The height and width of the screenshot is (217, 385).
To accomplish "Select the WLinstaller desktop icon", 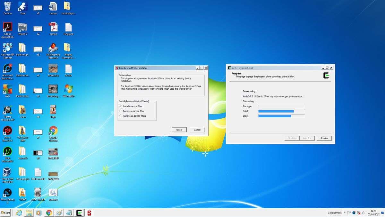I will tap(68, 91).
